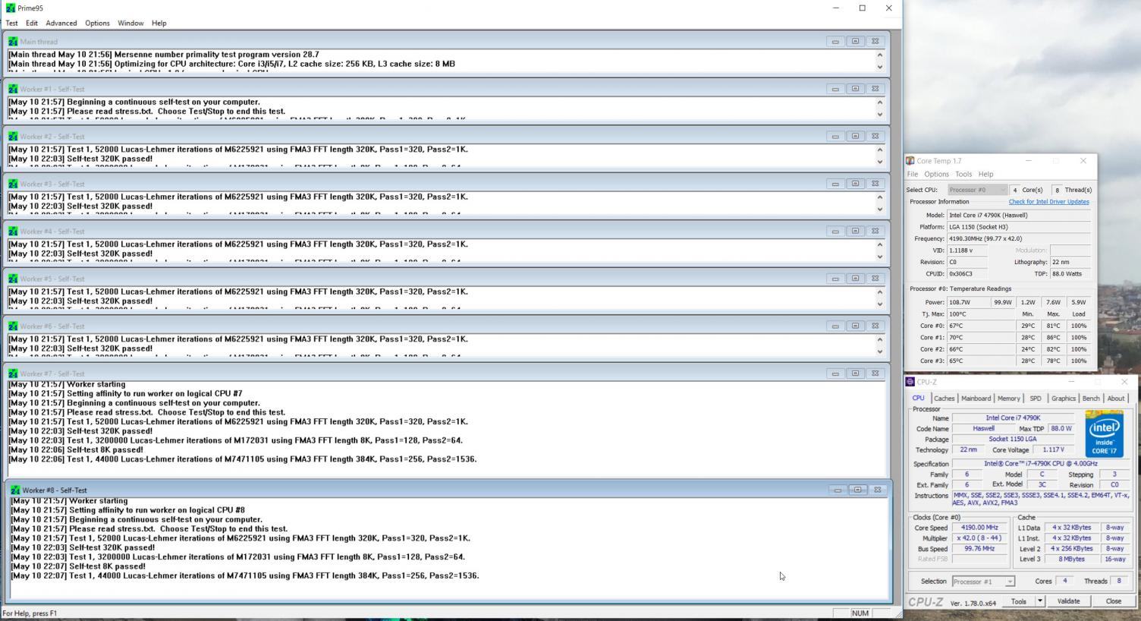Image resolution: width=1141 pixels, height=621 pixels.
Task: Click the Main thread window icon
Action: click(13, 42)
